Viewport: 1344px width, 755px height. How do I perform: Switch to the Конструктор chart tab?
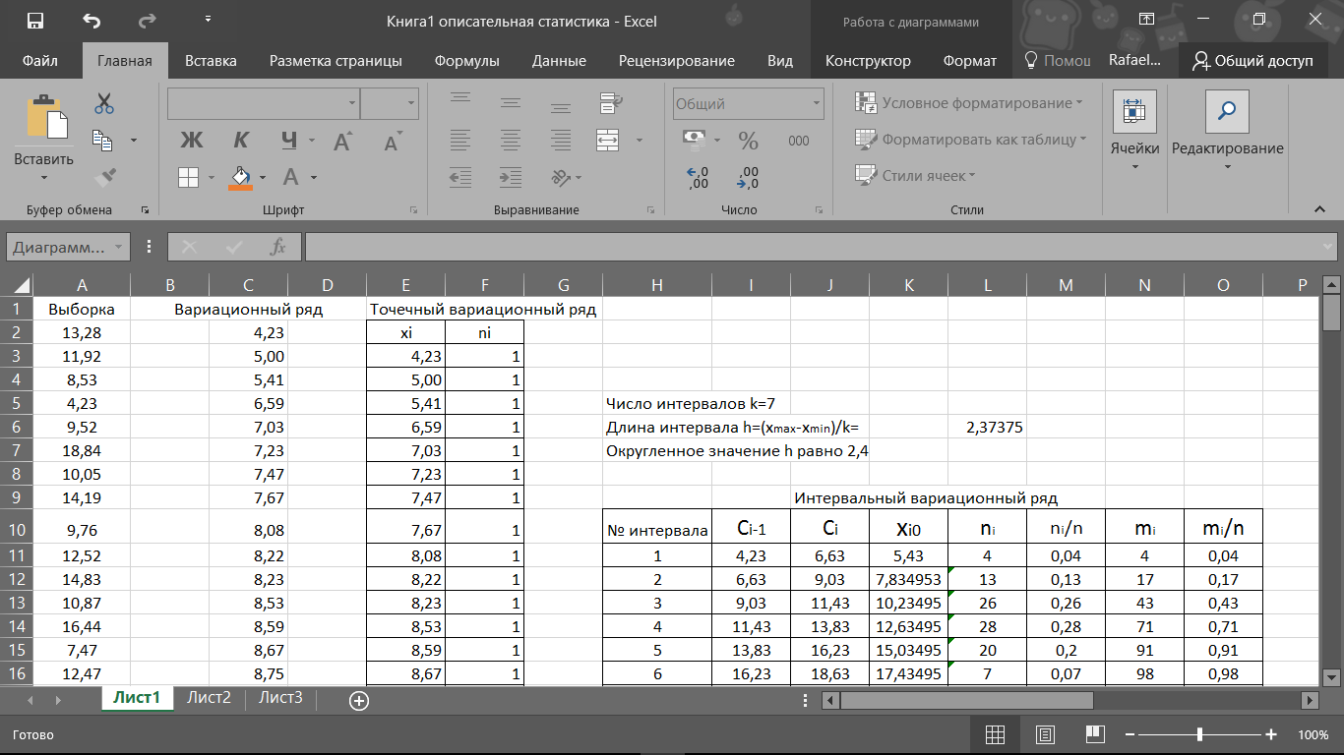[x=868, y=60]
